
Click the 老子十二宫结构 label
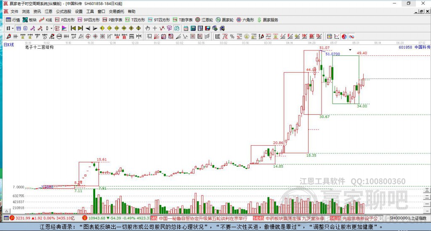coord(39,47)
